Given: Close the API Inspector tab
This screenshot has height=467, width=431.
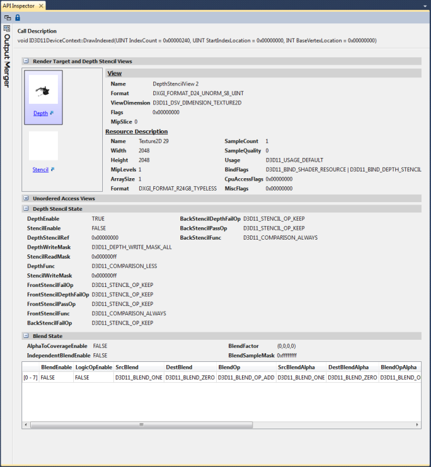Looking at the screenshot, I should pos(41,6).
